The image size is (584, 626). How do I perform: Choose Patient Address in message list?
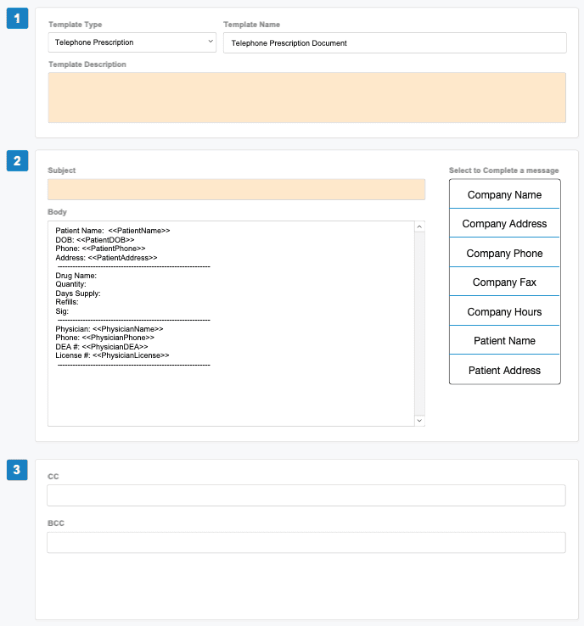click(504, 370)
